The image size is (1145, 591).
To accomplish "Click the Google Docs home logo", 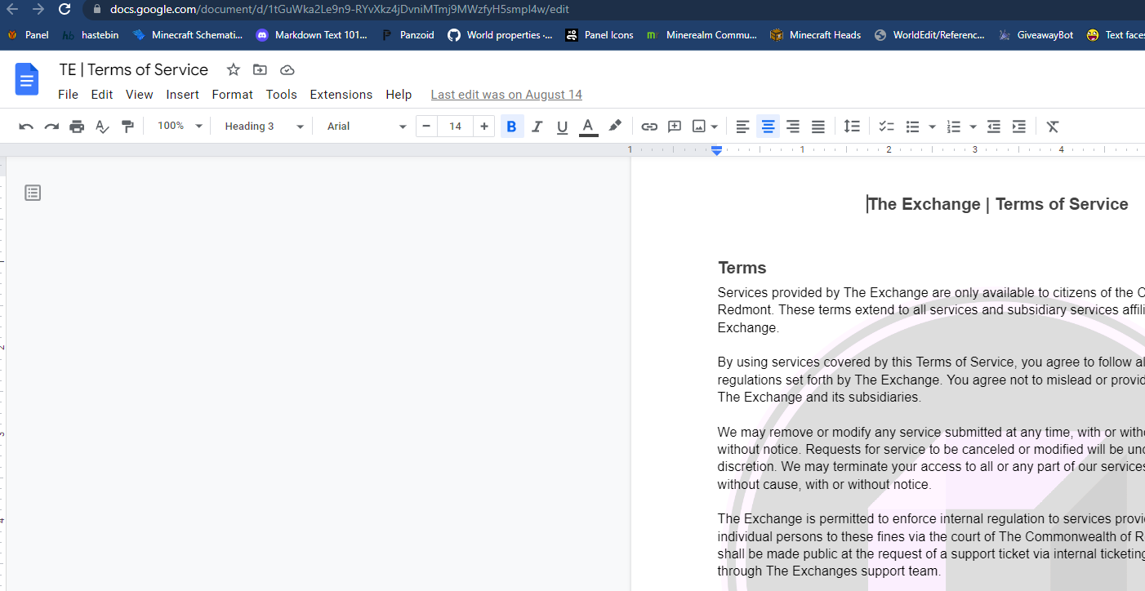I will click(x=27, y=79).
